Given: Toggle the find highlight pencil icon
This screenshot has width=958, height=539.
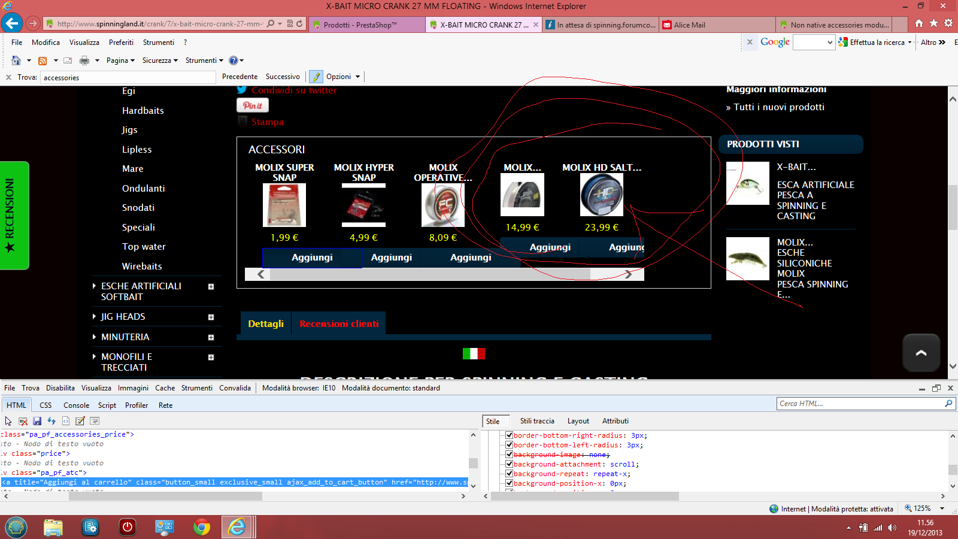Looking at the screenshot, I should [x=316, y=77].
